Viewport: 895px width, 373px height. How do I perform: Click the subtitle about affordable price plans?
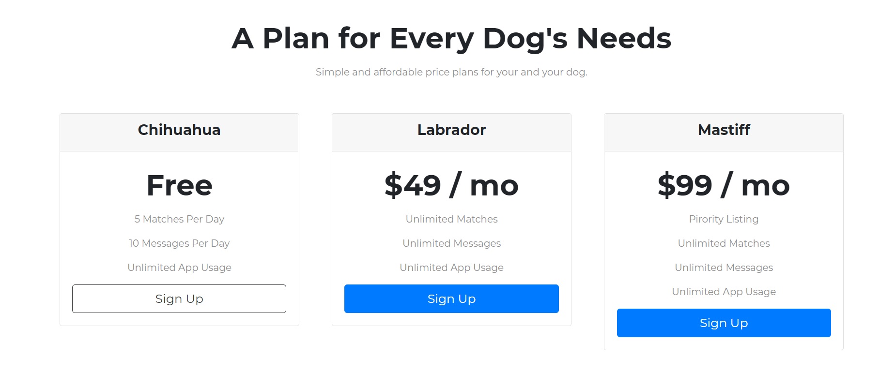(x=451, y=72)
